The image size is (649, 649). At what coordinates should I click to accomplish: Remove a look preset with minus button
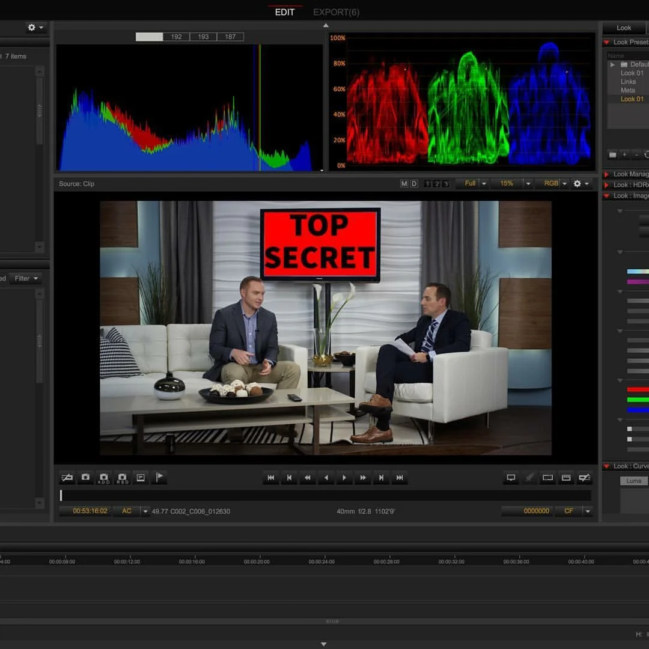tap(636, 155)
